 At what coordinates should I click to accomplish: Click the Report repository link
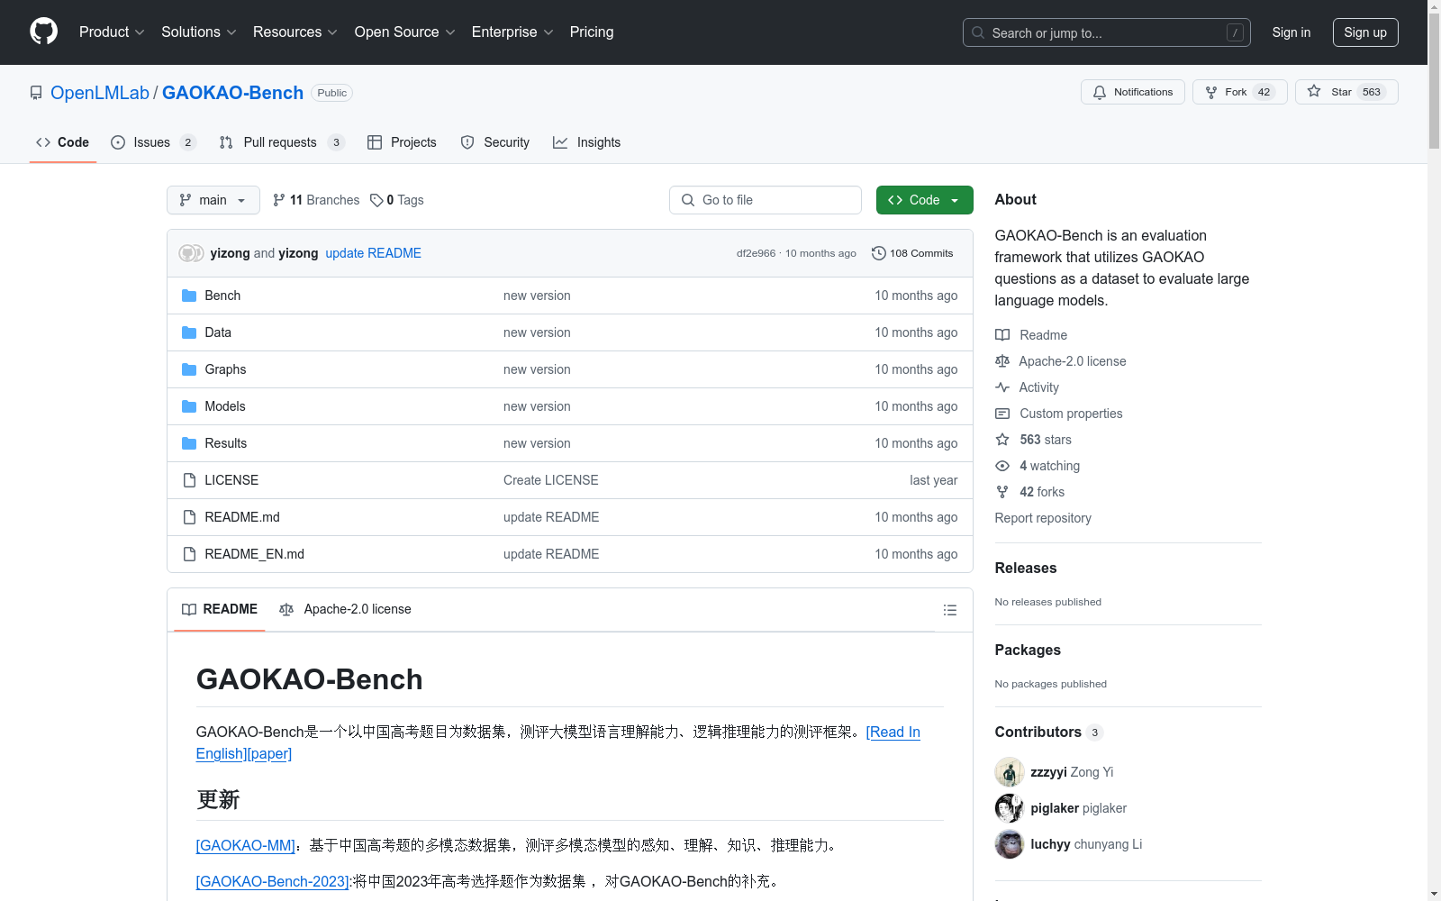tap(1043, 518)
